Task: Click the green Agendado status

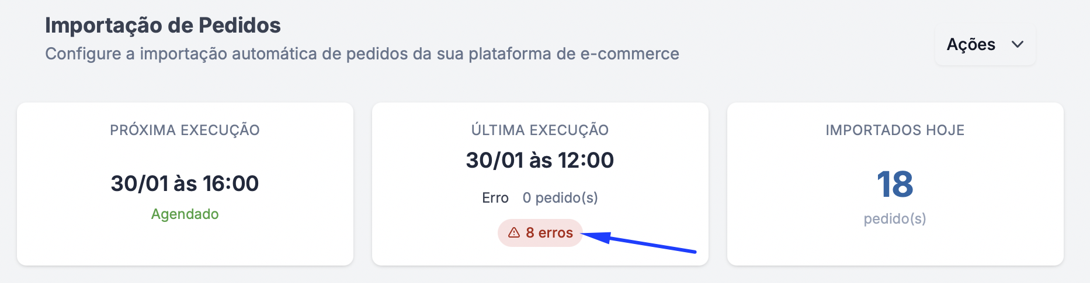Action: [x=185, y=214]
